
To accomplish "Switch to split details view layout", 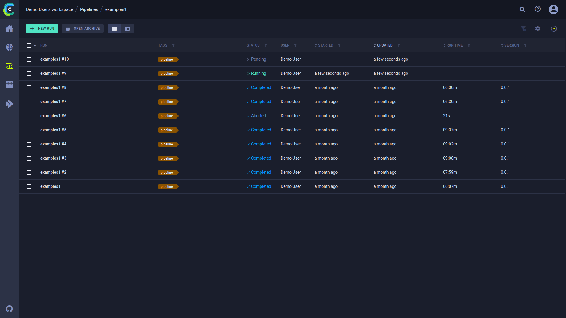I will (x=127, y=29).
